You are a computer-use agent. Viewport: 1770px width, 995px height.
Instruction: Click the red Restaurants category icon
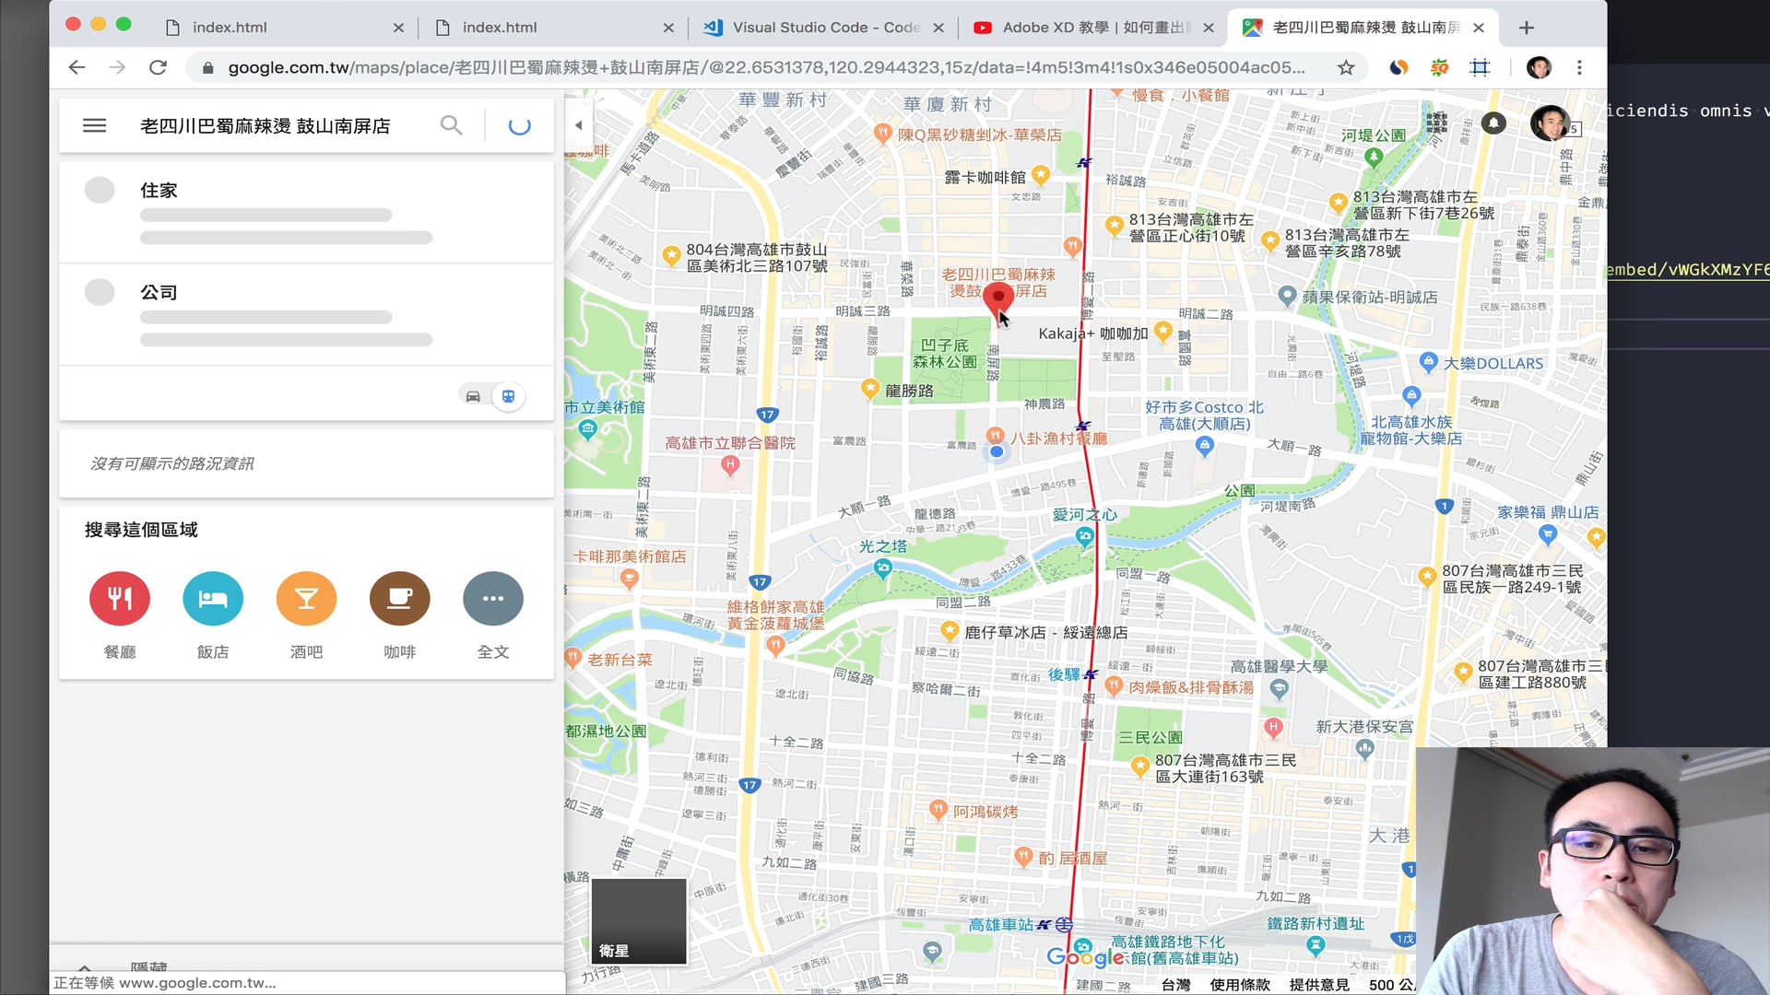pos(120,599)
